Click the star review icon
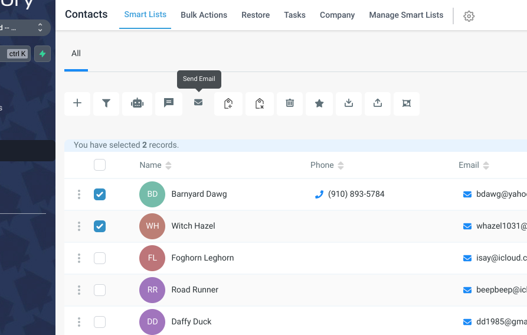The width and height of the screenshot is (527, 335). [319, 103]
